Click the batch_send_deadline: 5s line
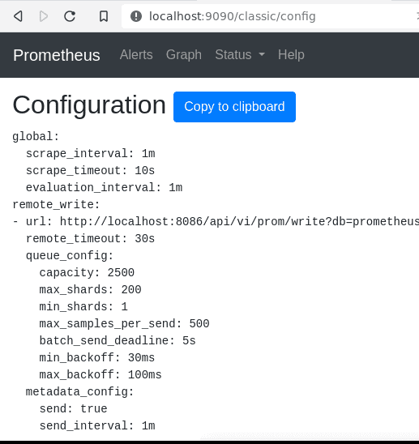Screen dimensions: 419x444 click(x=118, y=340)
